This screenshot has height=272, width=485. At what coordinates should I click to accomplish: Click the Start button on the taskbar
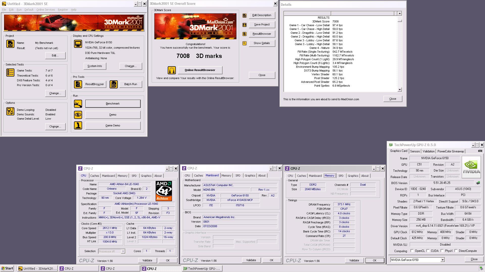point(7,268)
